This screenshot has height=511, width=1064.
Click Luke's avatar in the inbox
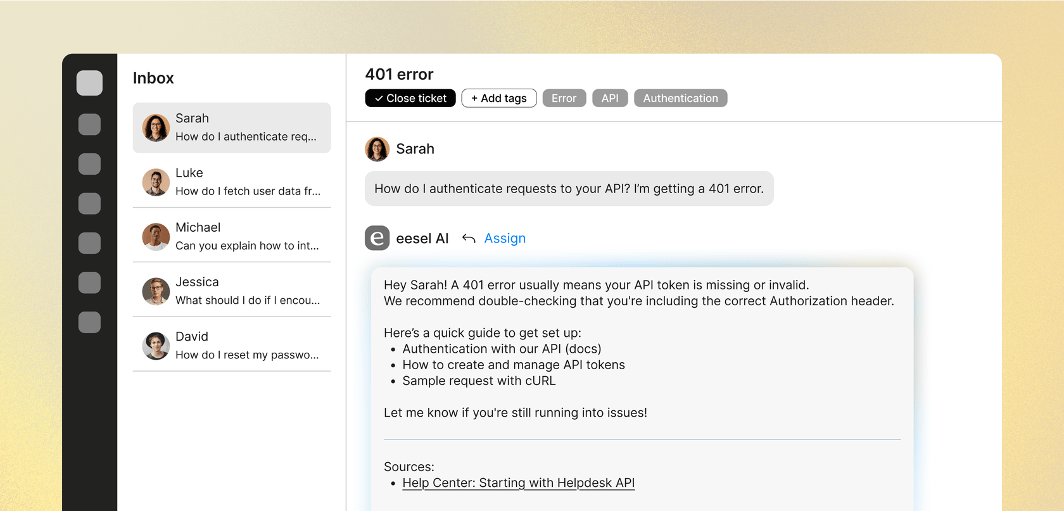click(156, 182)
